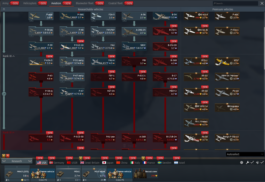
Task: Close the research tree window
Action: pyautogui.click(x=262, y=3)
